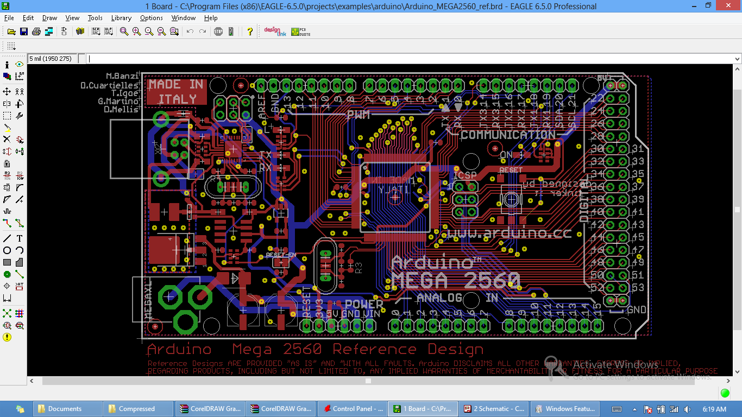Open the File menu
742x417 pixels.
9,18
